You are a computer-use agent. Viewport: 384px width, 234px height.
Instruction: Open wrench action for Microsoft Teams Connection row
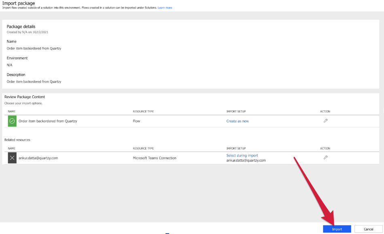pos(325,158)
